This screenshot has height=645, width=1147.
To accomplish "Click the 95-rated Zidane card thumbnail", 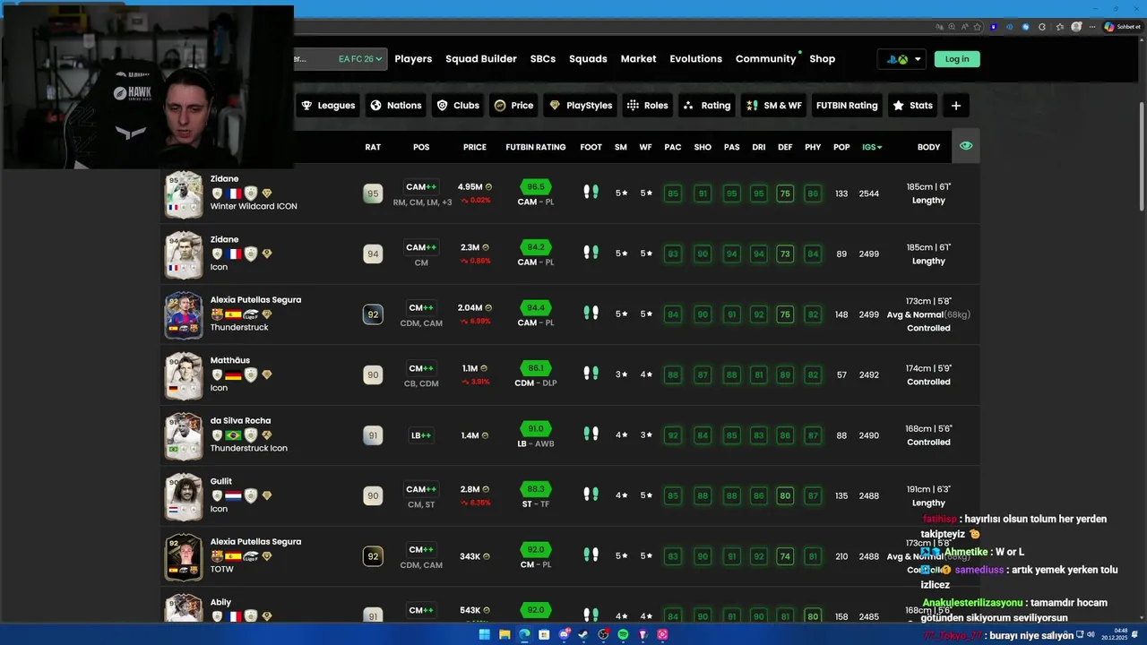I will pyautogui.click(x=184, y=194).
